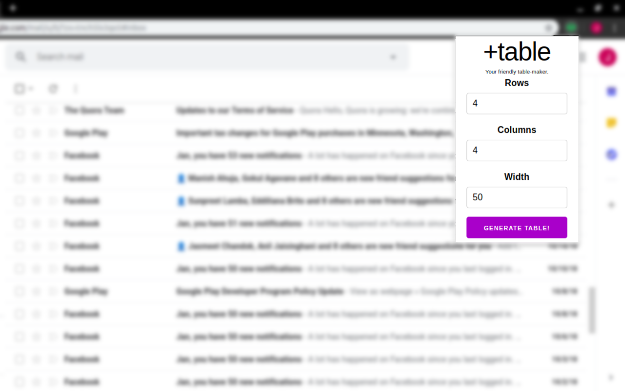Click the Refresh icon in Gmail toolbar
The image size is (625, 391).
tap(53, 89)
